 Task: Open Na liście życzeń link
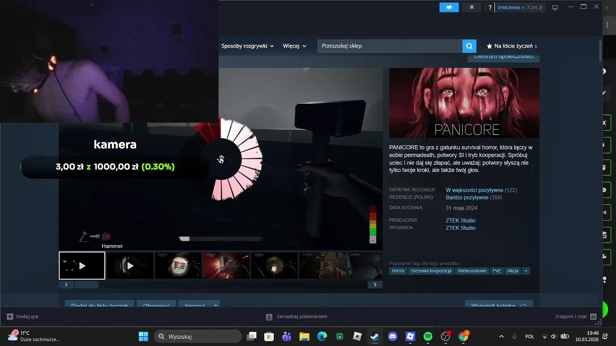coord(512,46)
